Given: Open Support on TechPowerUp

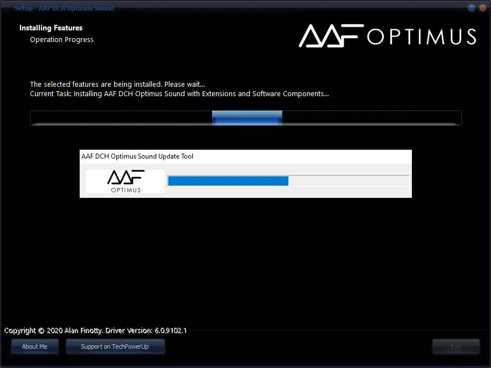Looking at the screenshot, I should [x=115, y=346].
